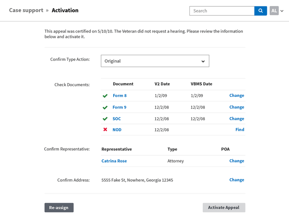Click the green checkmark beside Form 8
Viewport: 289px width, 224px height.
tap(105, 96)
